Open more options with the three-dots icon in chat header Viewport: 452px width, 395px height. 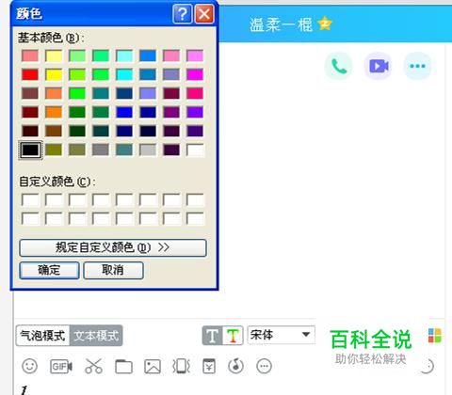tap(417, 66)
